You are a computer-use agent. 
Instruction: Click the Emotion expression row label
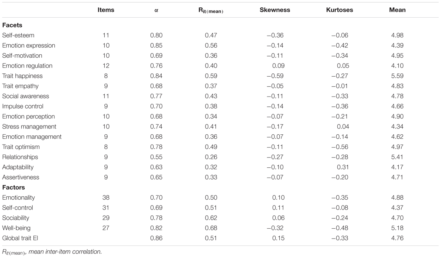pyautogui.click(x=29, y=46)
